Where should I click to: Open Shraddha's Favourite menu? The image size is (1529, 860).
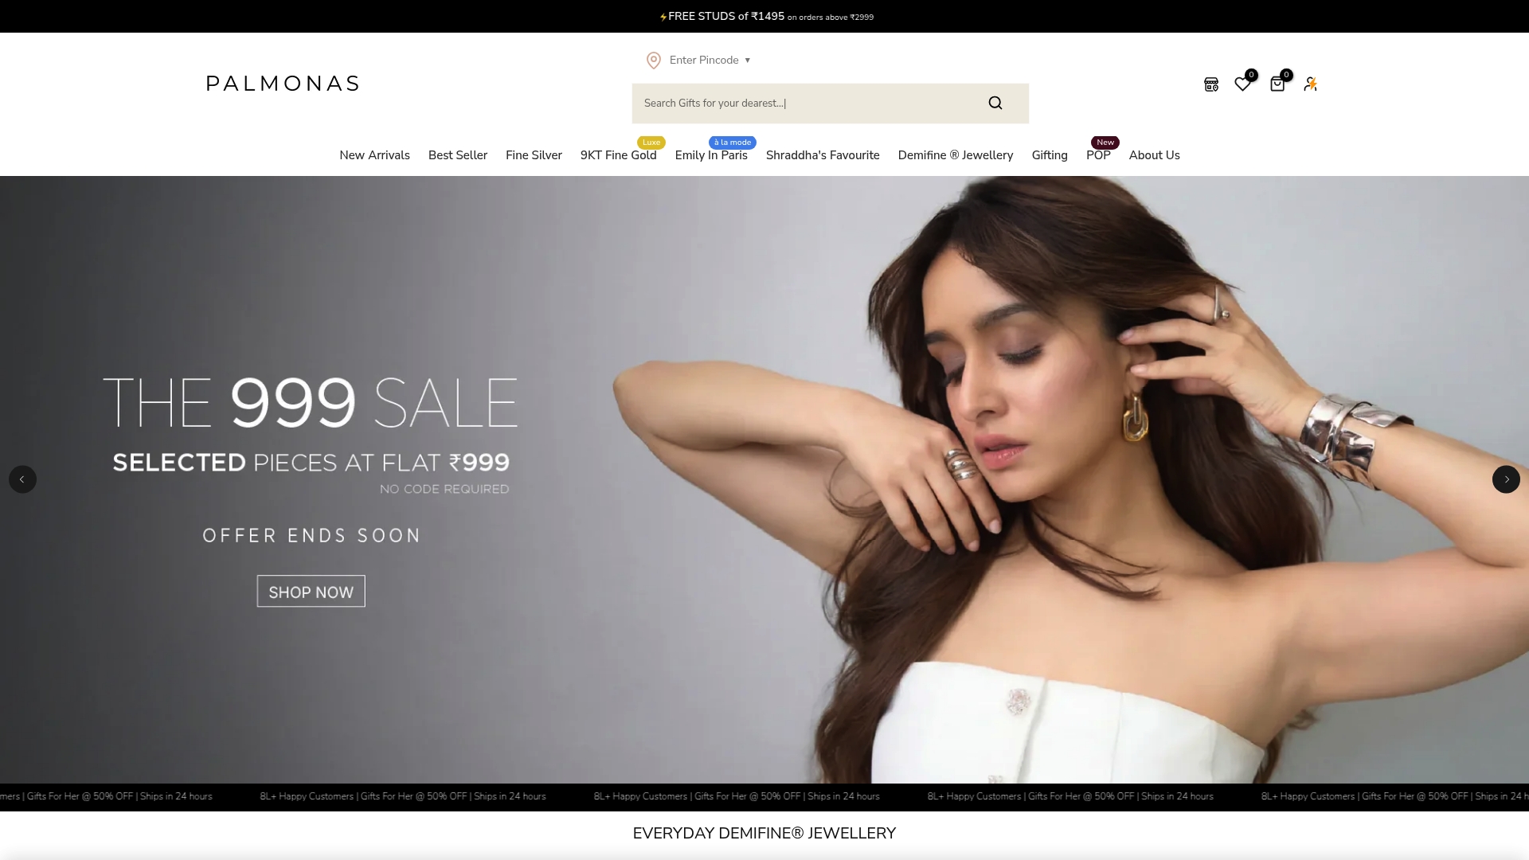pos(823,155)
